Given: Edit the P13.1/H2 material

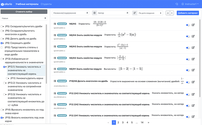Looking at the screenshot, I should coord(193,106).
